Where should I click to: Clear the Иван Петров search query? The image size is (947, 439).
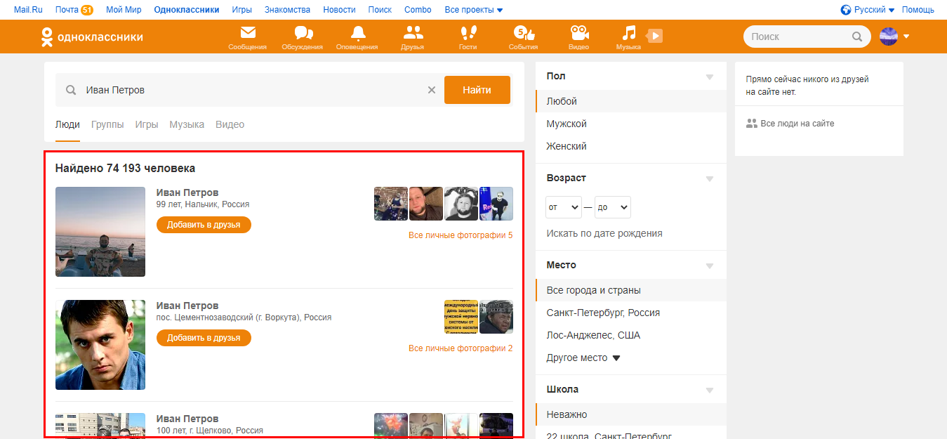pyautogui.click(x=432, y=90)
